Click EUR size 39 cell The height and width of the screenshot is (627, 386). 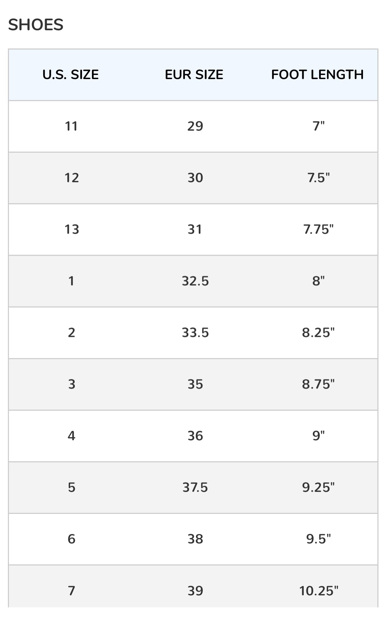pyautogui.click(x=194, y=590)
